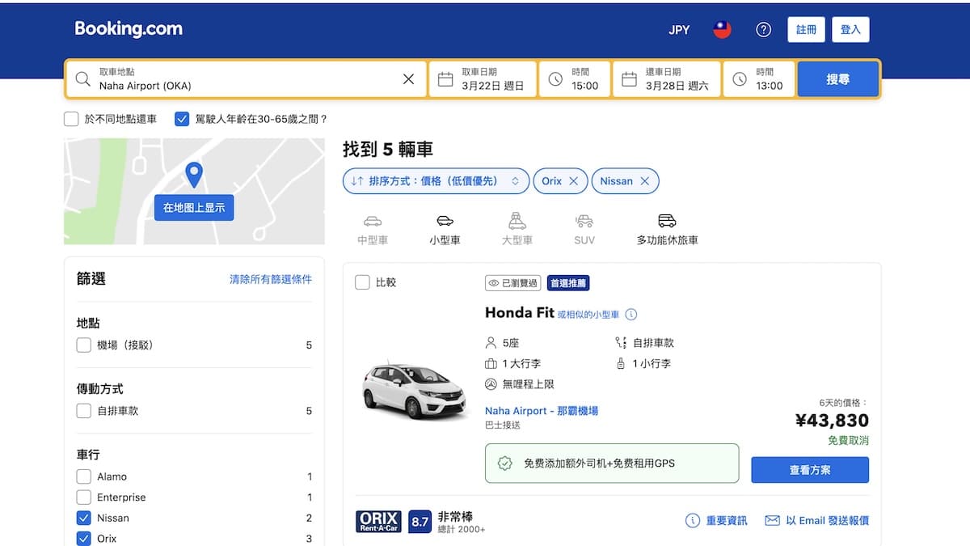The width and height of the screenshot is (970, 546).
Task: Open return date 3月28日 週六
Action: pos(667,79)
